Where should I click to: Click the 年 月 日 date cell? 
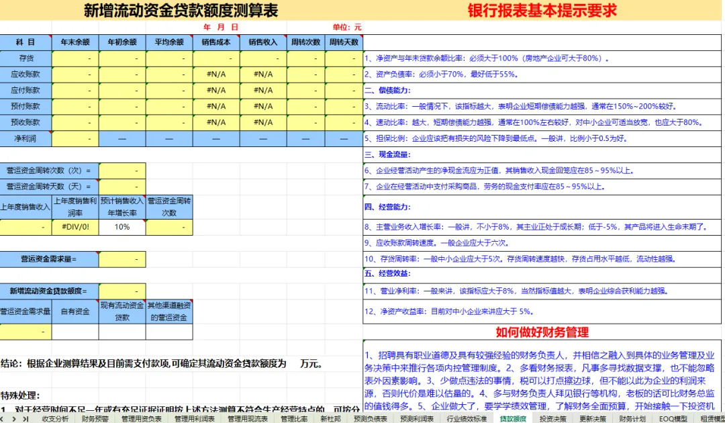point(221,28)
